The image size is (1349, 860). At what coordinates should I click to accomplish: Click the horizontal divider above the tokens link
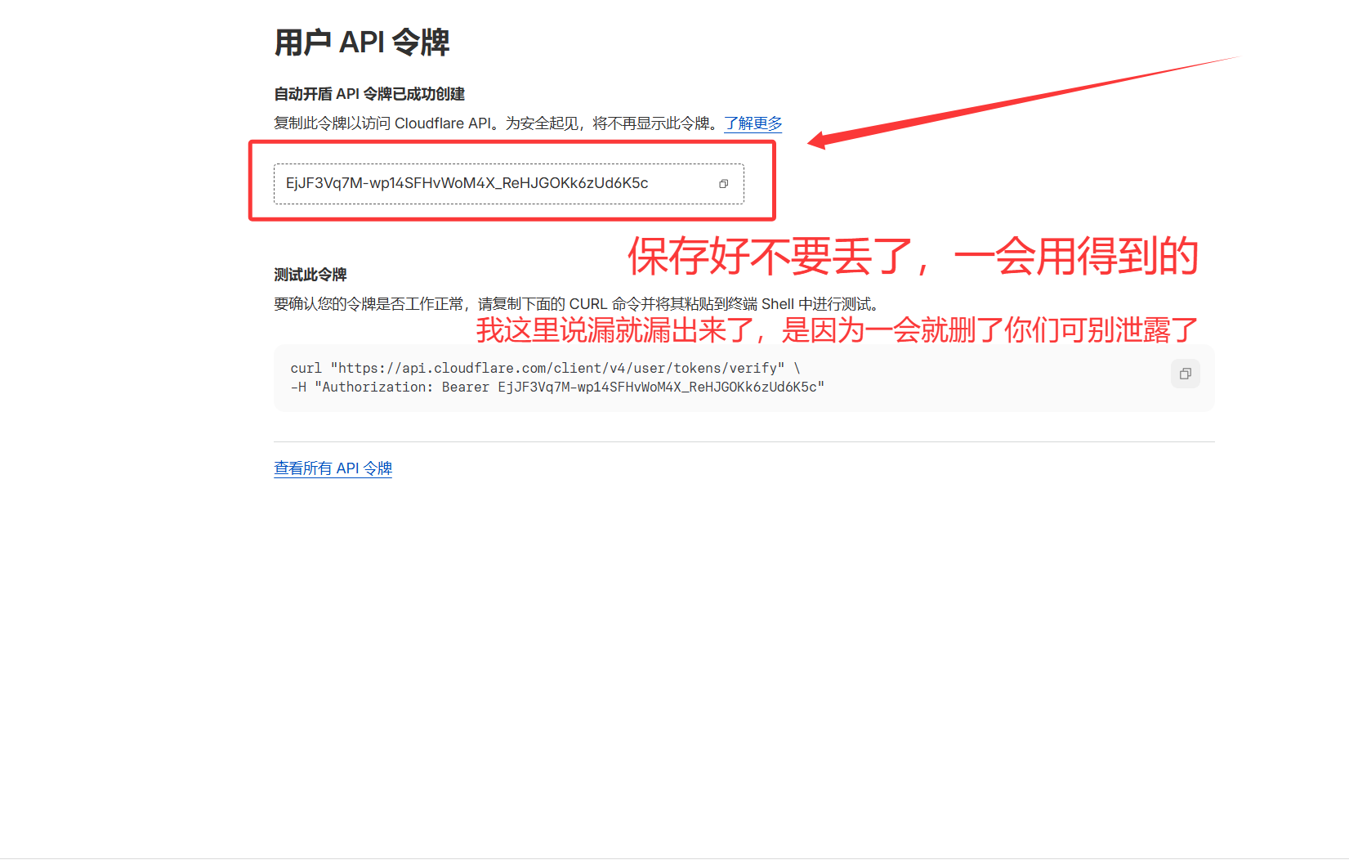744,441
